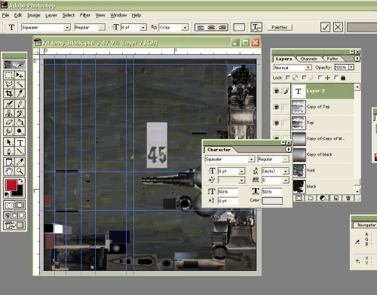Select the Paint Bucket tool
The image size is (377, 295).
pyautogui.click(x=20, y=122)
